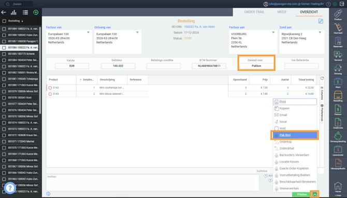This screenshot has width=347, height=198.
Task: Add a new order with plus icon
Action: 36,12
